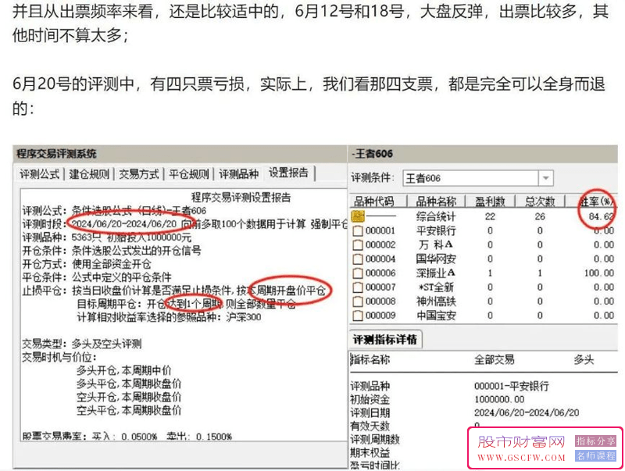This screenshot has width=625, height=471.
Task: Tick checkbox for 000004 国华网安
Action: [358, 259]
